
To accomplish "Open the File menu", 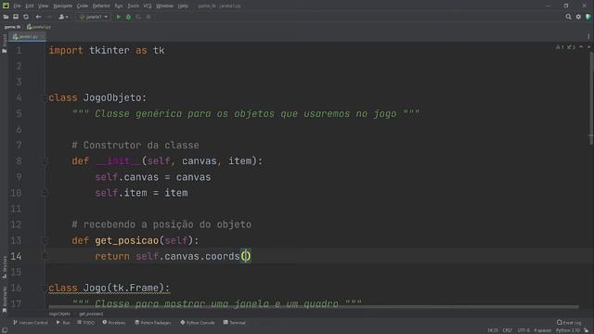I will (x=17, y=6).
